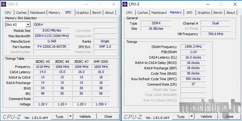Screen dimensions: 242x121
Task: Click the XMP-3200 tRC value 56
Action: click(x=101, y=93)
